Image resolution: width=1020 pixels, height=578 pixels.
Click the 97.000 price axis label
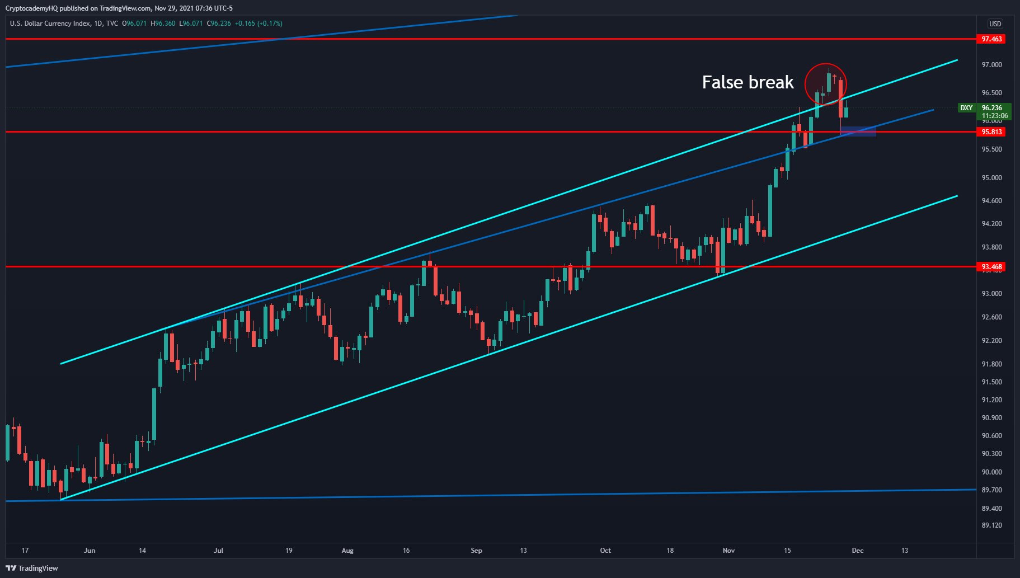(x=991, y=65)
